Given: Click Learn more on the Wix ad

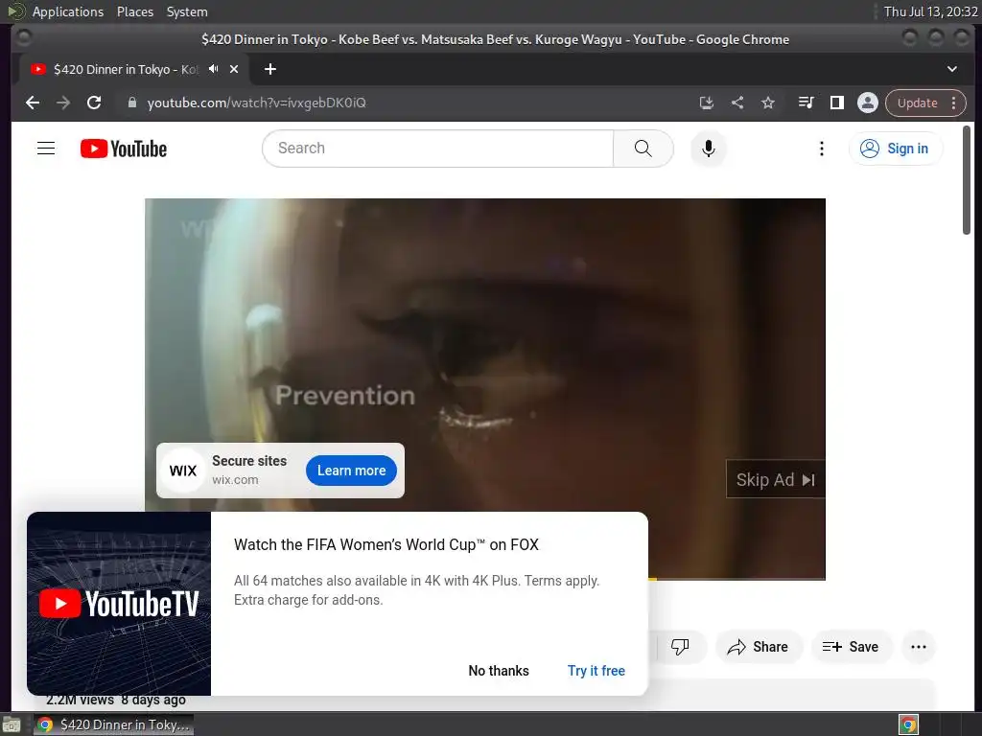Looking at the screenshot, I should pyautogui.click(x=351, y=471).
